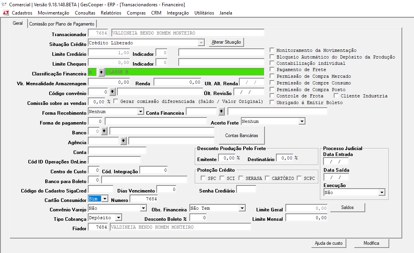This screenshot has width=414, height=253.
Task: Expand the Acerto Frete dropdown
Action: click(x=302, y=122)
